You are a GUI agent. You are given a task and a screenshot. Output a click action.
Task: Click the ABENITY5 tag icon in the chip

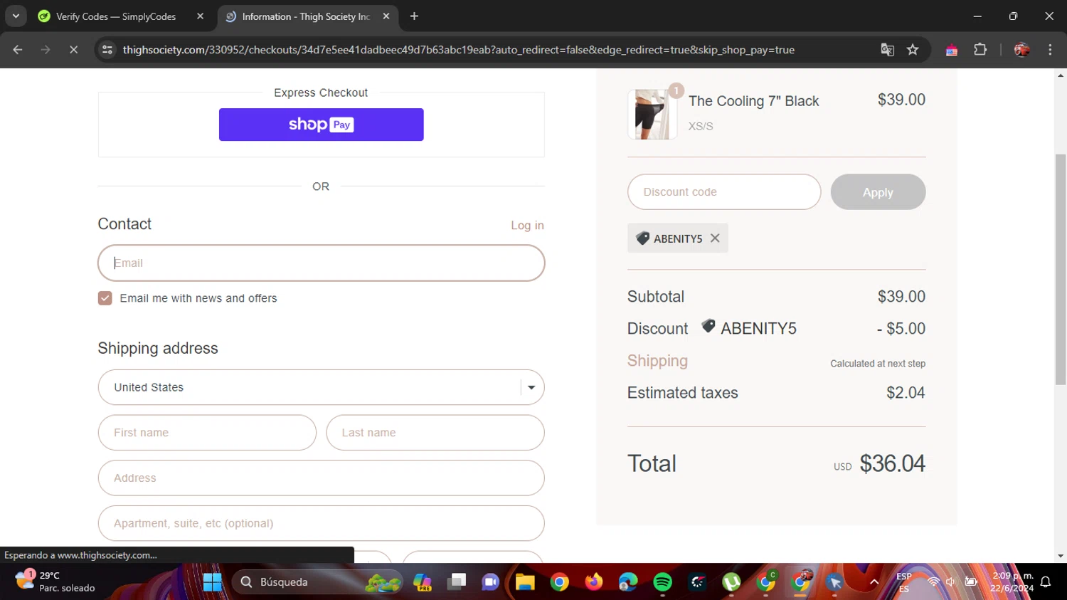642,238
